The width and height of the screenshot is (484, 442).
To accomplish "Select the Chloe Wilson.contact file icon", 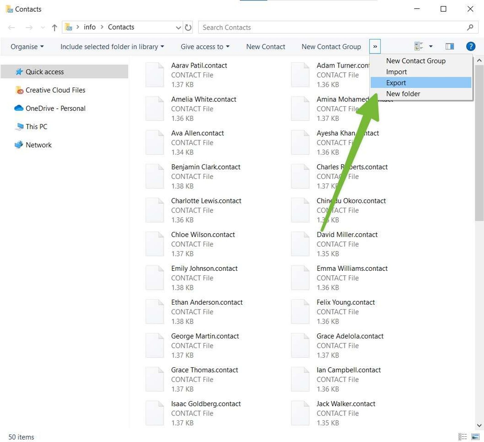I will (155, 244).
